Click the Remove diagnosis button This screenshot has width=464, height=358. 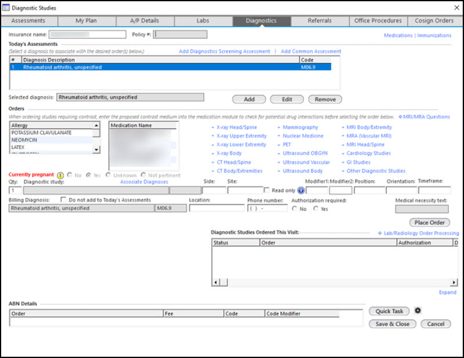point(325,99)
